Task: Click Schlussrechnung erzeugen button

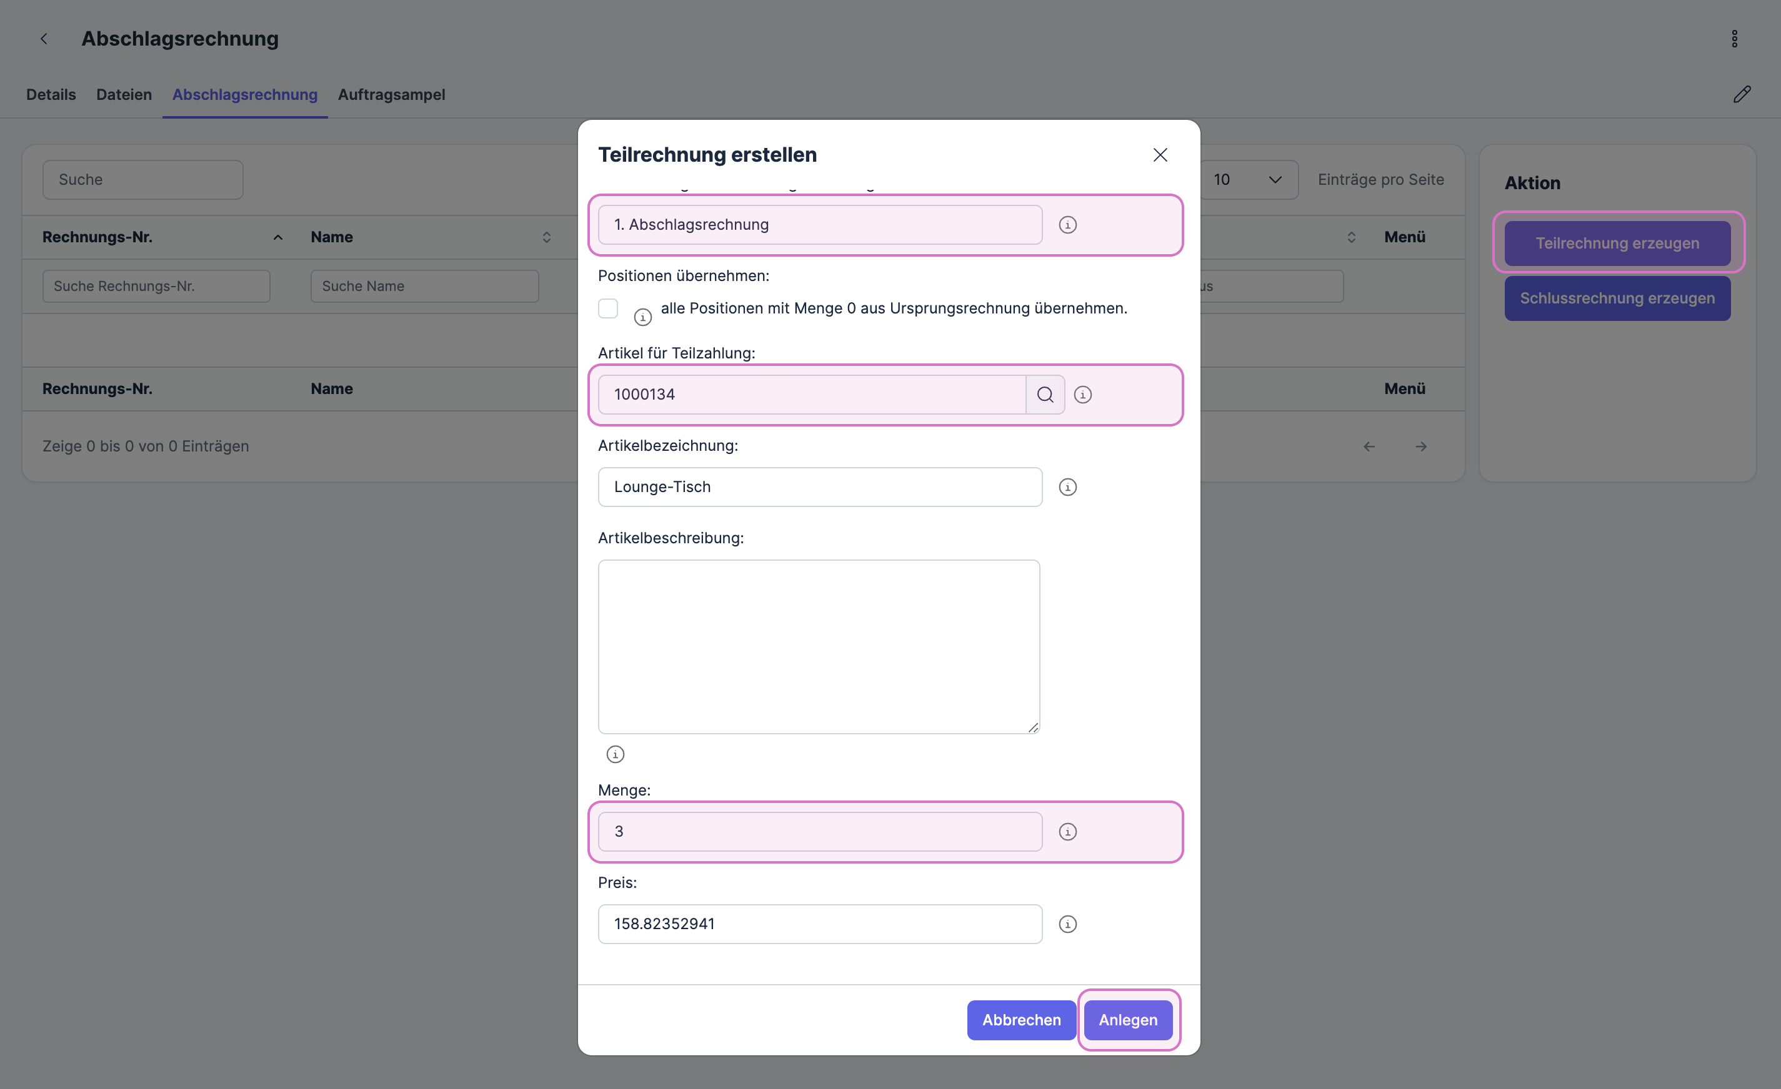Action: pyautogui.click(x=1616, y=298)
